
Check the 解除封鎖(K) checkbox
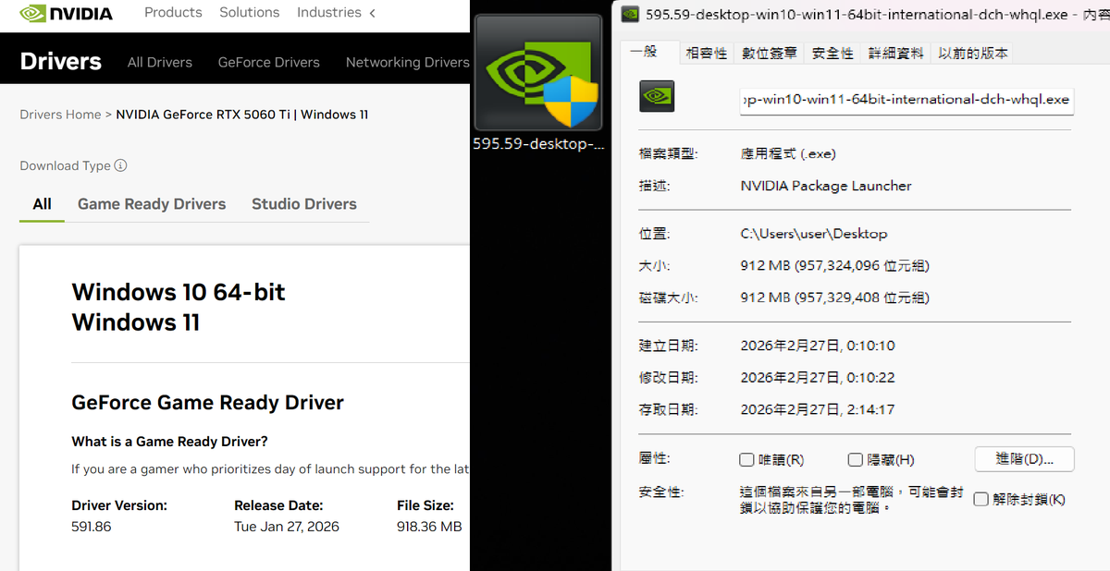[x=981, y=499]
